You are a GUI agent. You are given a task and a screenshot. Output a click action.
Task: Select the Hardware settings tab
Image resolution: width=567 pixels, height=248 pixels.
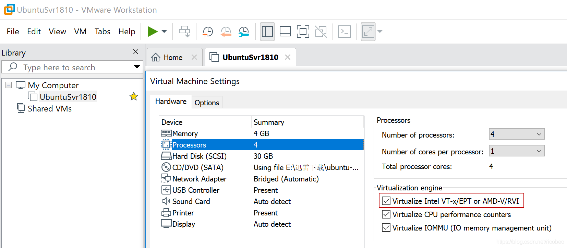(x=171, y=102)
